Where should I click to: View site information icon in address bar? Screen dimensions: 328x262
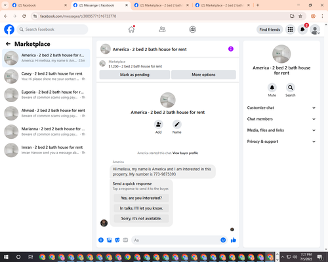35,16
